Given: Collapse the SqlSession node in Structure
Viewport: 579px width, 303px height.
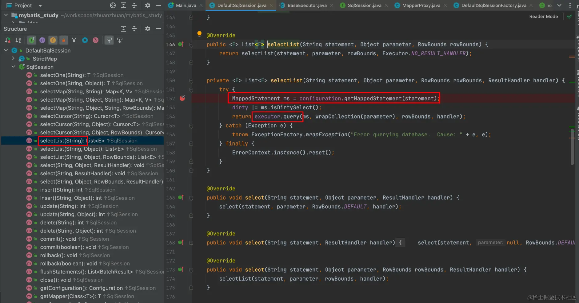Looking at the screenshot, I should pyautogui.click(x=13, y=67).
